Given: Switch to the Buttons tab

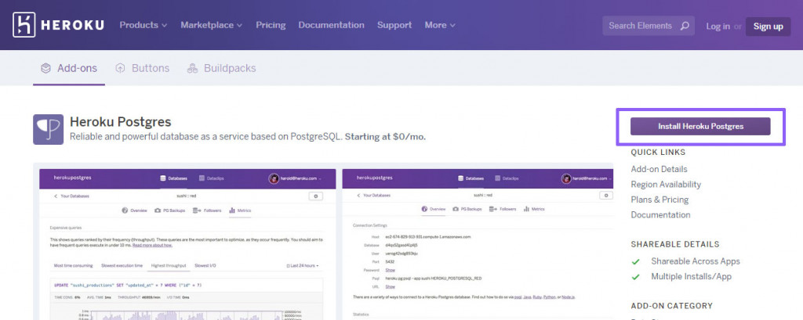Looking at the screenshot, I should click(143, 68).
